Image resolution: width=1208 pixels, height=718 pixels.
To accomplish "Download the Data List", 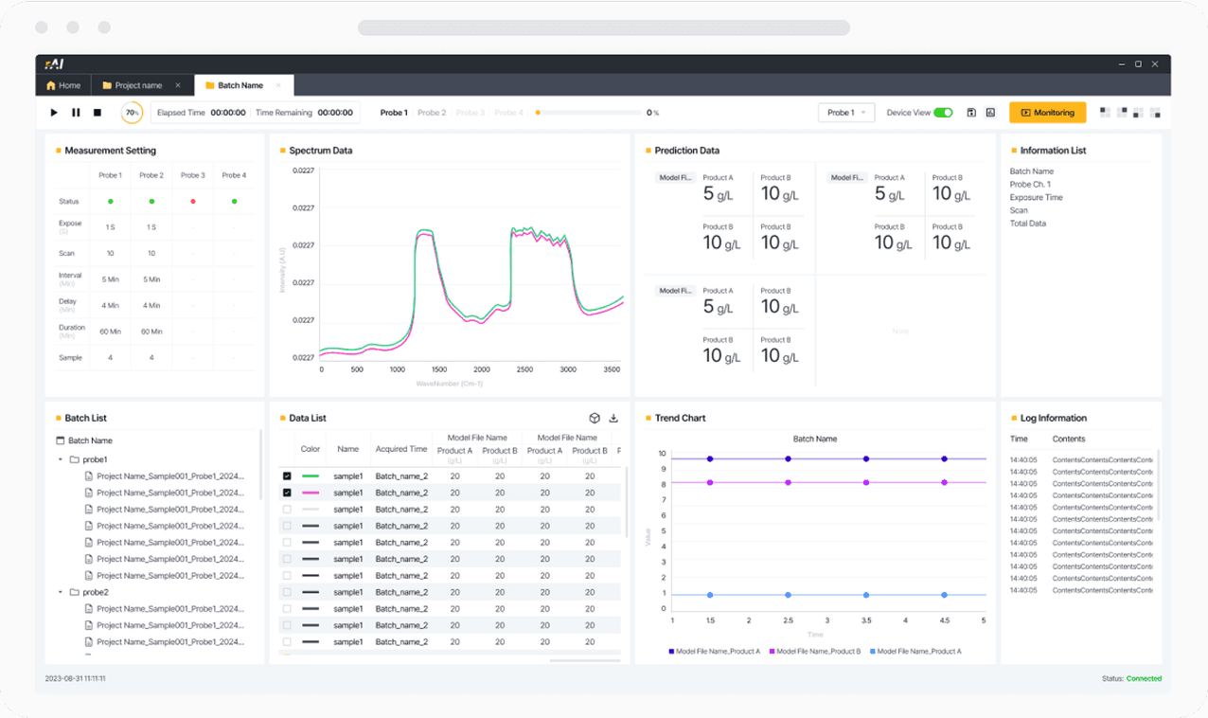I will (x=613, y=418).
